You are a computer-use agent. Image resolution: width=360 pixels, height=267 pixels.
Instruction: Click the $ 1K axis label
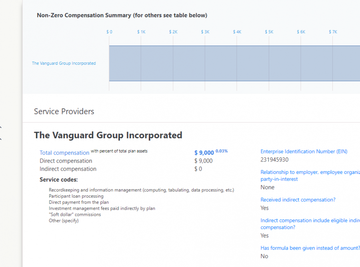point(141,32)
